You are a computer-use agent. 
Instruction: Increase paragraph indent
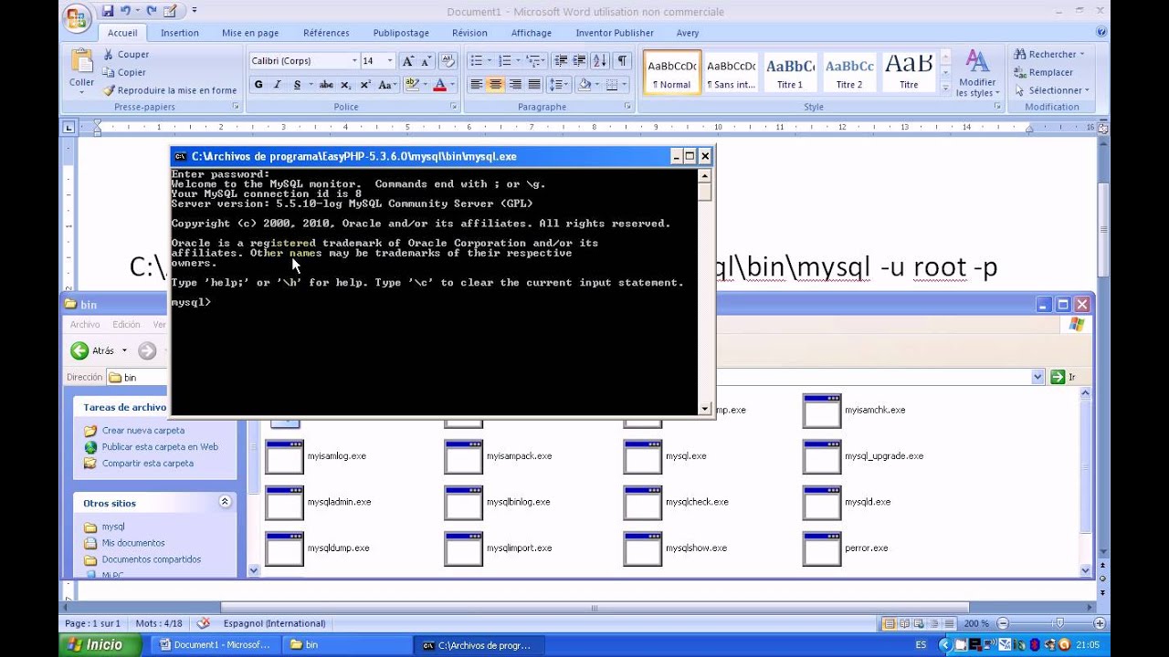[579, 61]
